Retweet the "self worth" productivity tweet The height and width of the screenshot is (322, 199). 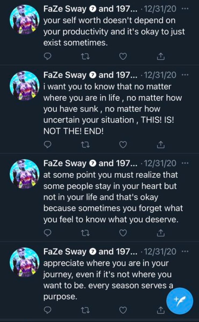pyautogui.click(x=85, y=56)
